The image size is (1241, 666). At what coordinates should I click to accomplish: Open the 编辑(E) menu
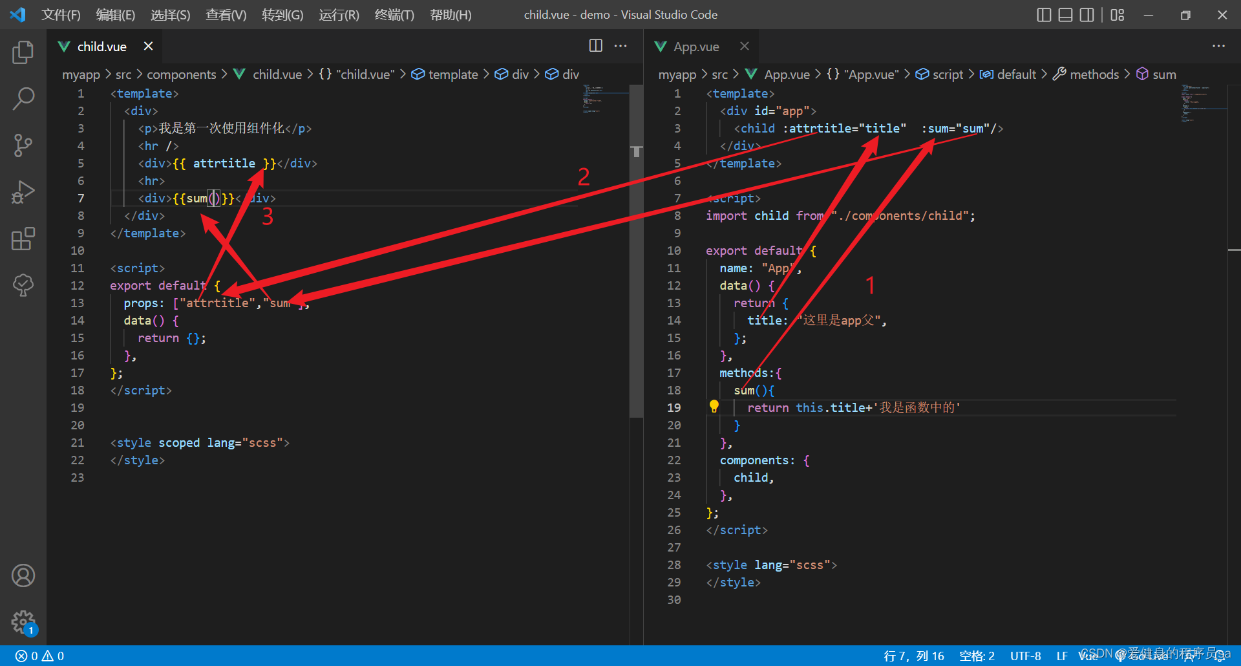coord(116,14)
